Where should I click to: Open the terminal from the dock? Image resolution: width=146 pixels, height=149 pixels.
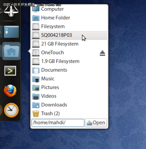[x=10, y=71]
